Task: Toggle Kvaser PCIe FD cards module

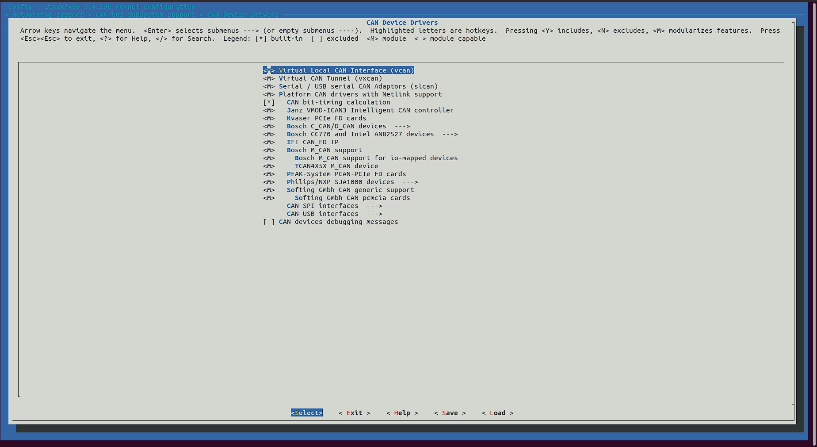Action: tap(326, 118)
